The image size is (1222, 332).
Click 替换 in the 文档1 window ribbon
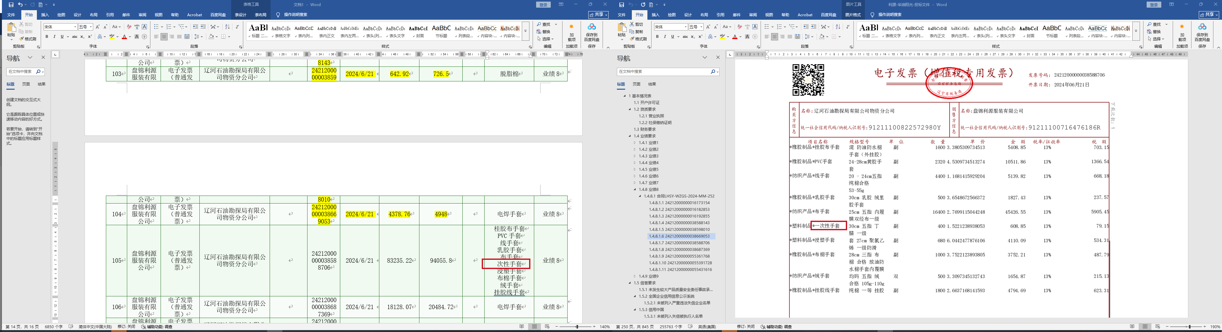click(x=544, y=32)
